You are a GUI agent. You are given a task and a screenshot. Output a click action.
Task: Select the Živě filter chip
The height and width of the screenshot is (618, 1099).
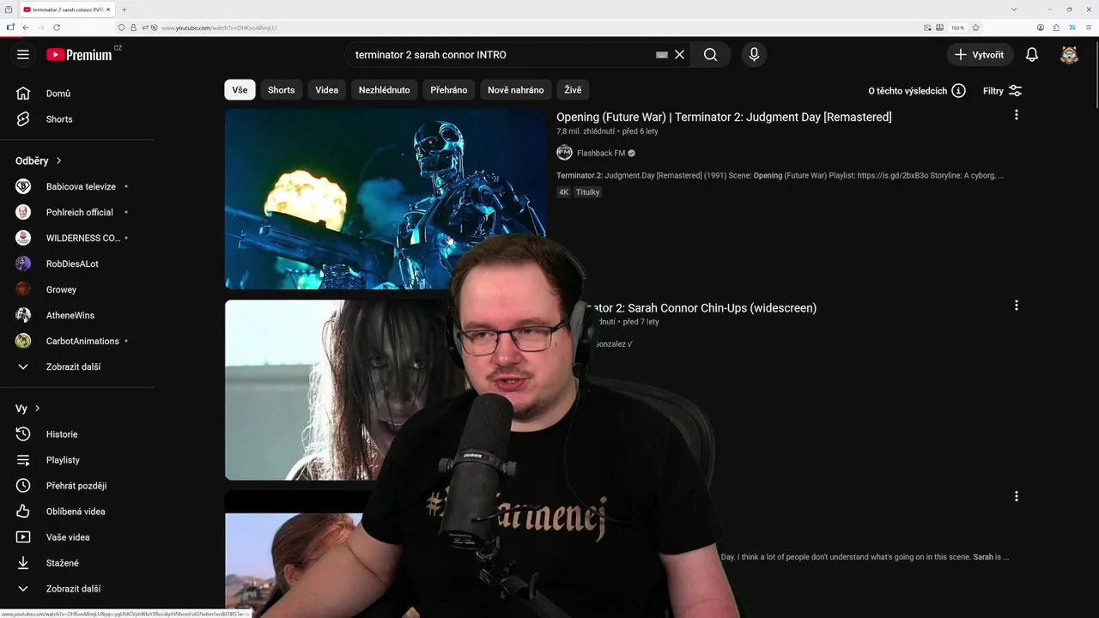pyautogui.click(x=573, y=90)
